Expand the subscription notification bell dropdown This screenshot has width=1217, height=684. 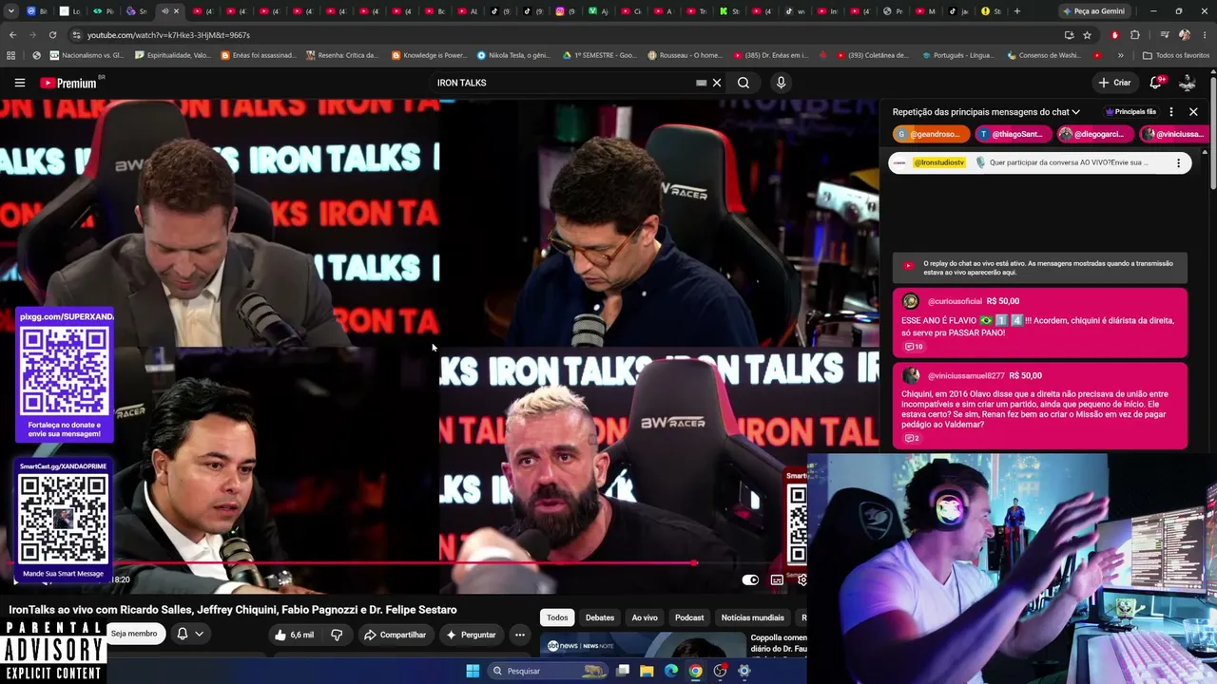point(190,634)
